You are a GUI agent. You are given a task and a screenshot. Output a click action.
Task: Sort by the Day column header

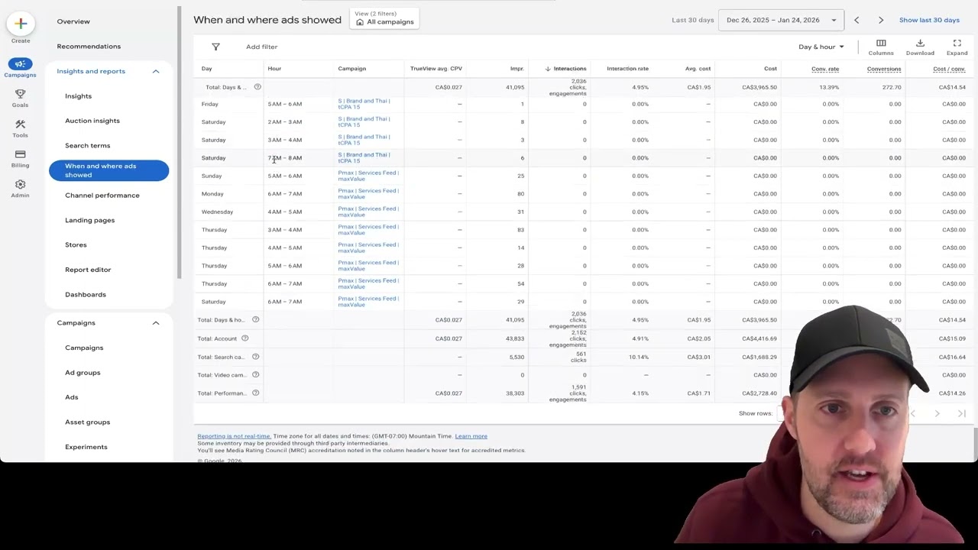(207, 69)
